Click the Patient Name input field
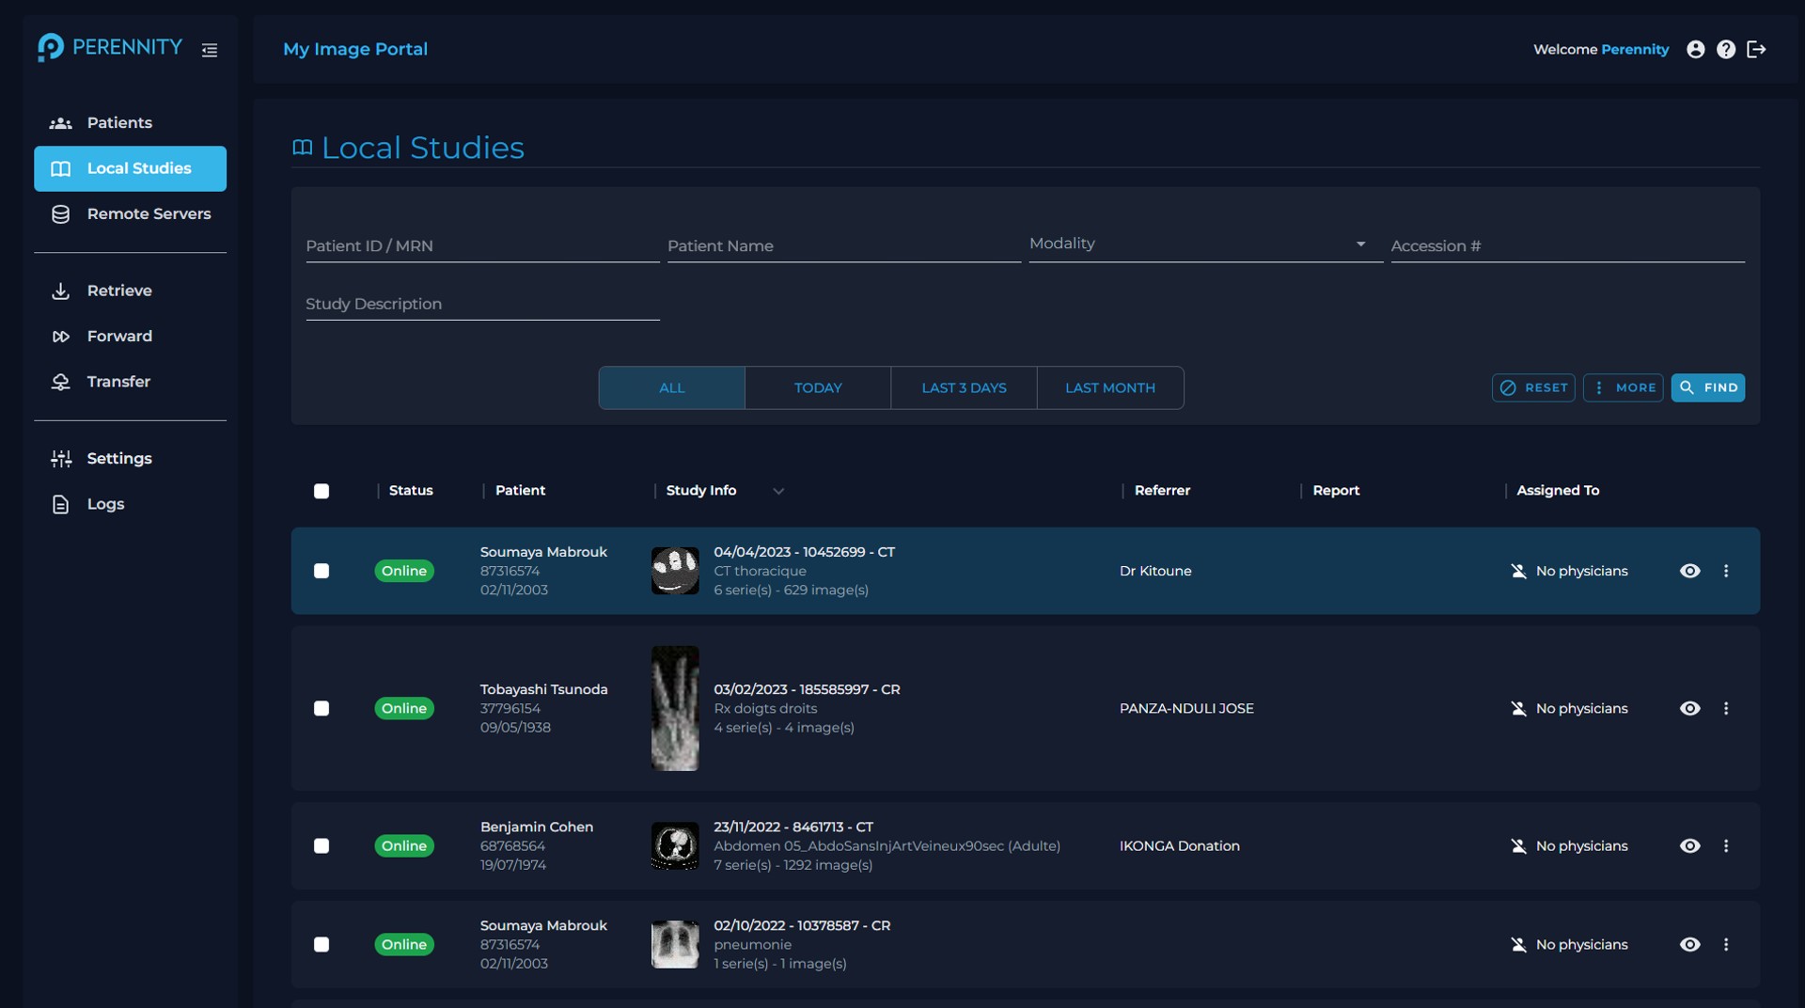The image size is (1805, 1008). pos(844,246)
